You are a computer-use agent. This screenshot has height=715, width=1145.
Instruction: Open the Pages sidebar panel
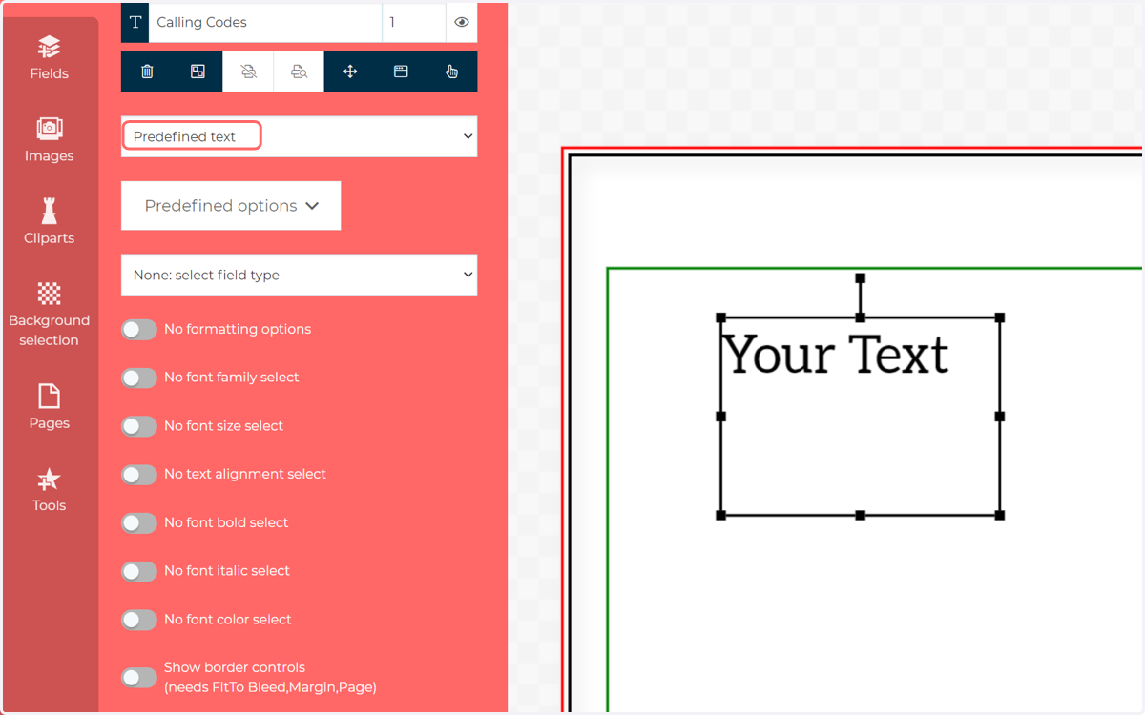point(49,407)
